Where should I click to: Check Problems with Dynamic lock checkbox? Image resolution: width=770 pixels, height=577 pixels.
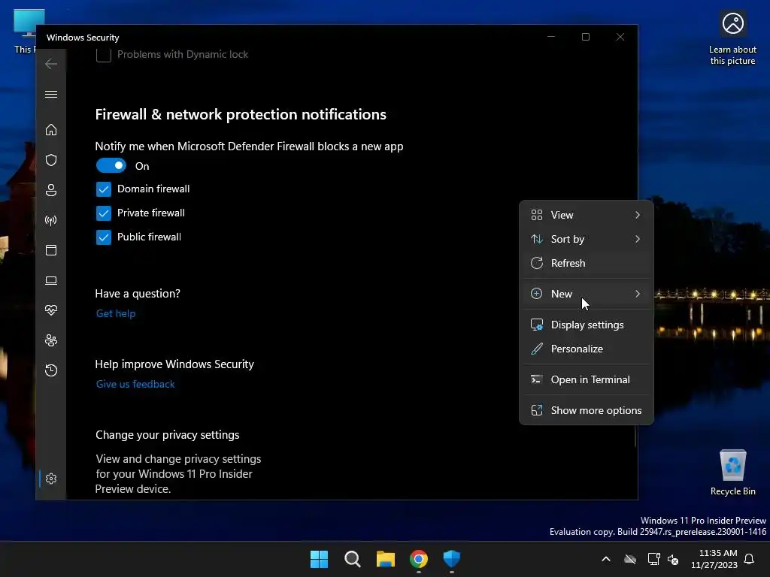point(104,54)
